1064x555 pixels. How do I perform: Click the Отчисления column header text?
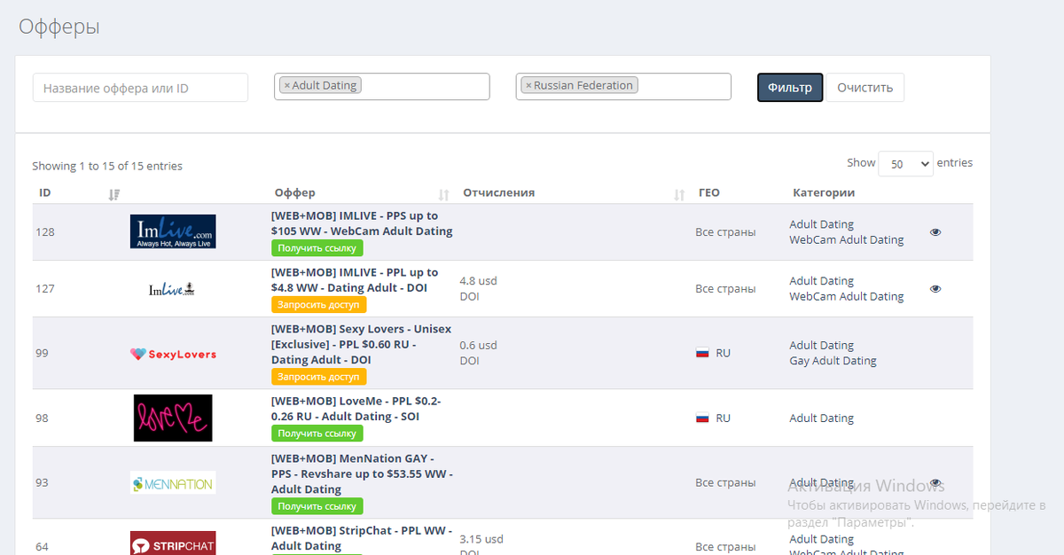[499, 193]
